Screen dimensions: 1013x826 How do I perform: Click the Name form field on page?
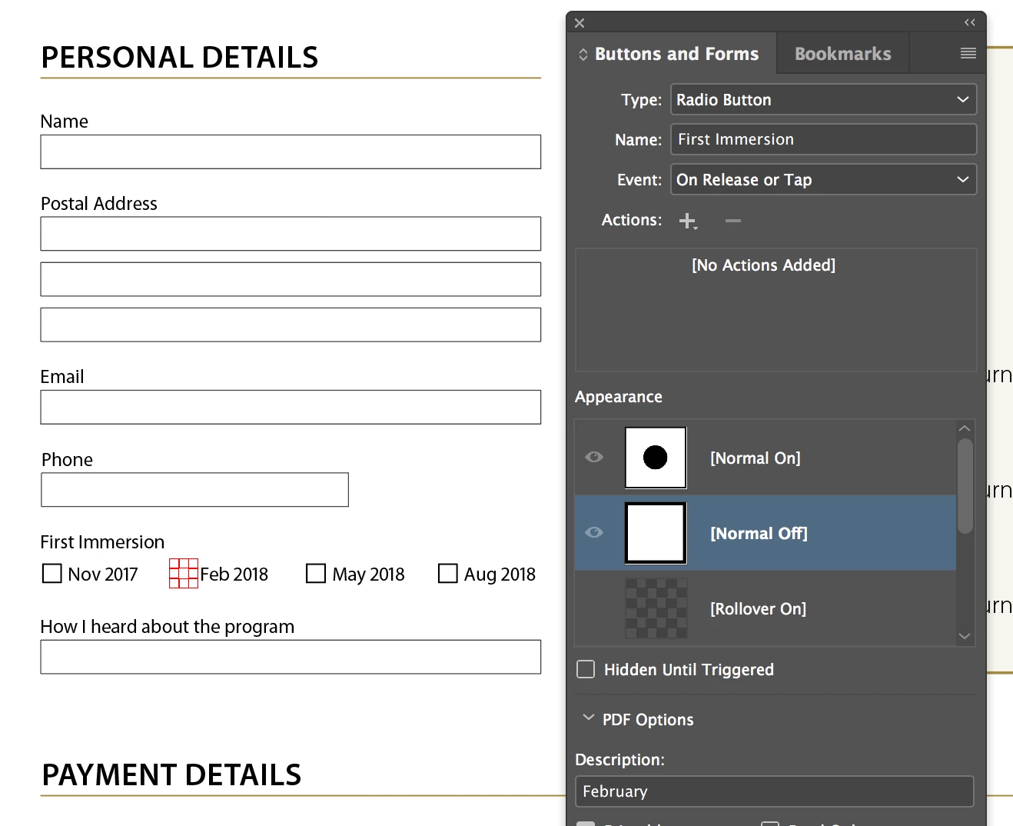(291, 152)
